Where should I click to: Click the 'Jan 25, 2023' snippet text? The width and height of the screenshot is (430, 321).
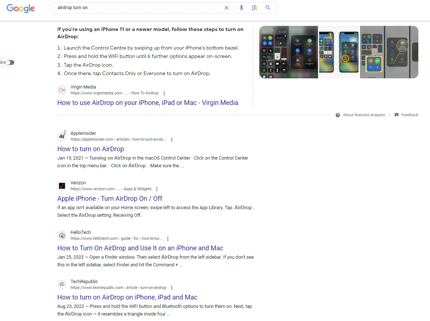click(x=70, y=257)
